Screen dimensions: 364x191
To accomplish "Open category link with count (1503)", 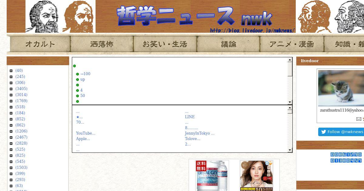I will [x=22, y=168].
